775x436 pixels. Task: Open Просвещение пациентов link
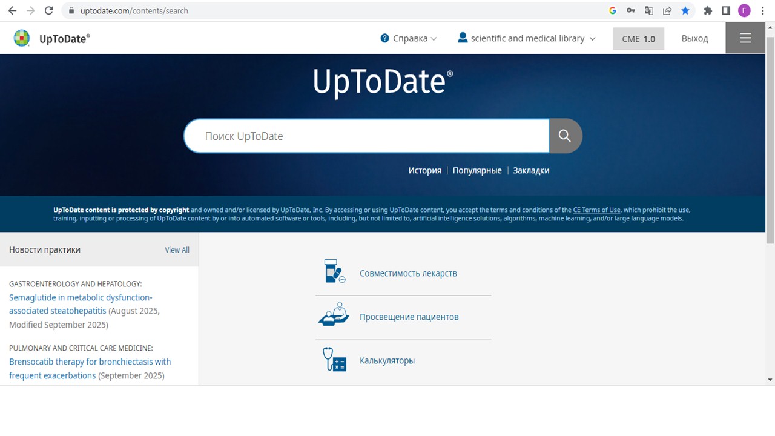409,317
